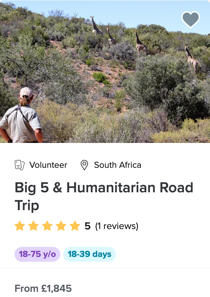The height and width of the screenshot is (297, 210).
Task: Select the South Africa location label
Action: [x=117, y=165]
